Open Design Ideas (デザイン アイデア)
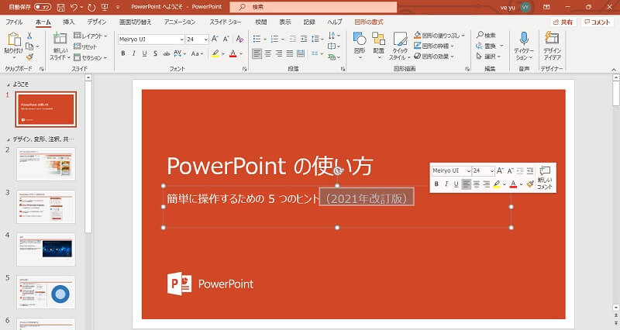This screenshot has height=330, width=620. [552, 46]
